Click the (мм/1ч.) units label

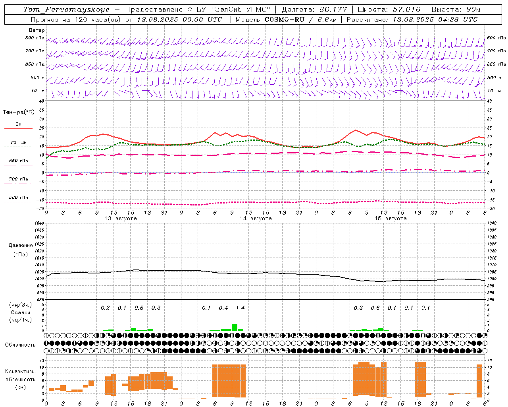(x=21, y=320)
